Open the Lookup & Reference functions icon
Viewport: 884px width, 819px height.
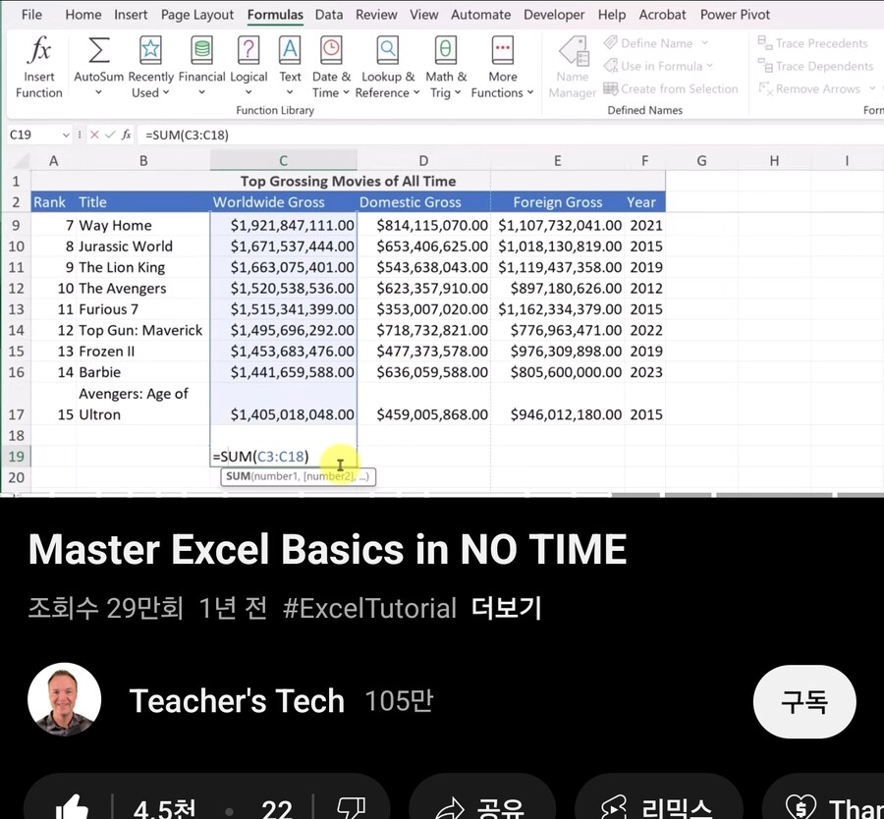pyautogui.click(x=387, y=50)
